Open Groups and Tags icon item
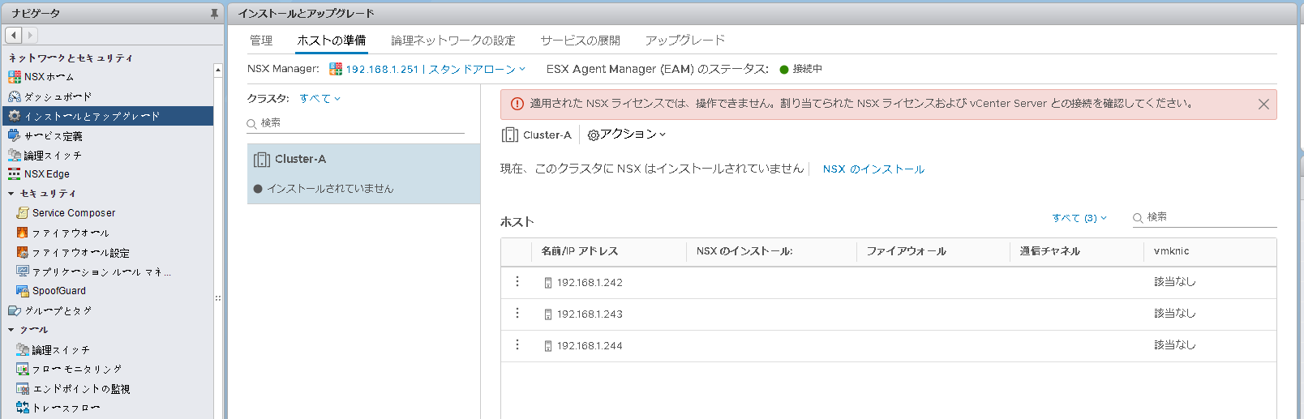Viewport: 1304px width, 419px height. coord(15,310)
